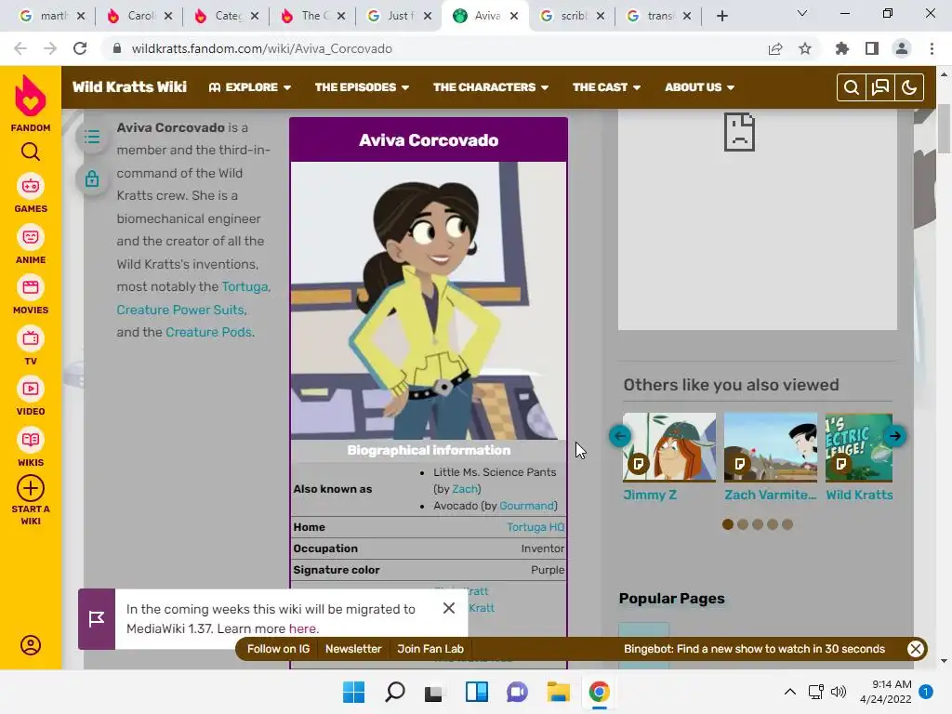This screenshot has width=952, height=714.
Task: Open the TV sidebar icon
Action: [31, 338]
